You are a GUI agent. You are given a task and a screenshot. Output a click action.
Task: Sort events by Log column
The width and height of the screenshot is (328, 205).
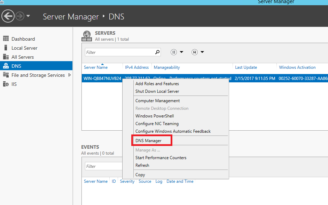coord(159,181)
